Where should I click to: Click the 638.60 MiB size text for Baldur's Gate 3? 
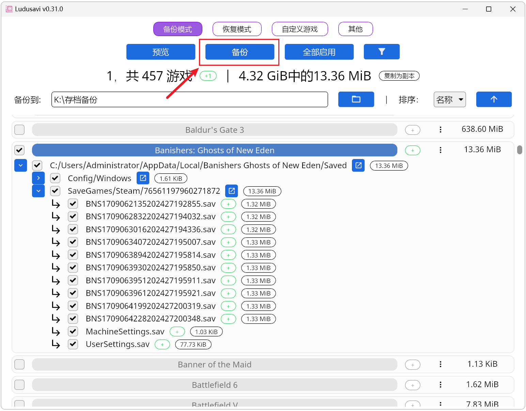[x=482, y=129]
